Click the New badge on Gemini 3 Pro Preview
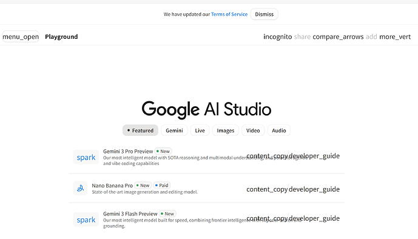Image resolution: width=418 pixels, height=239 pixels. [x=163, y=151]
